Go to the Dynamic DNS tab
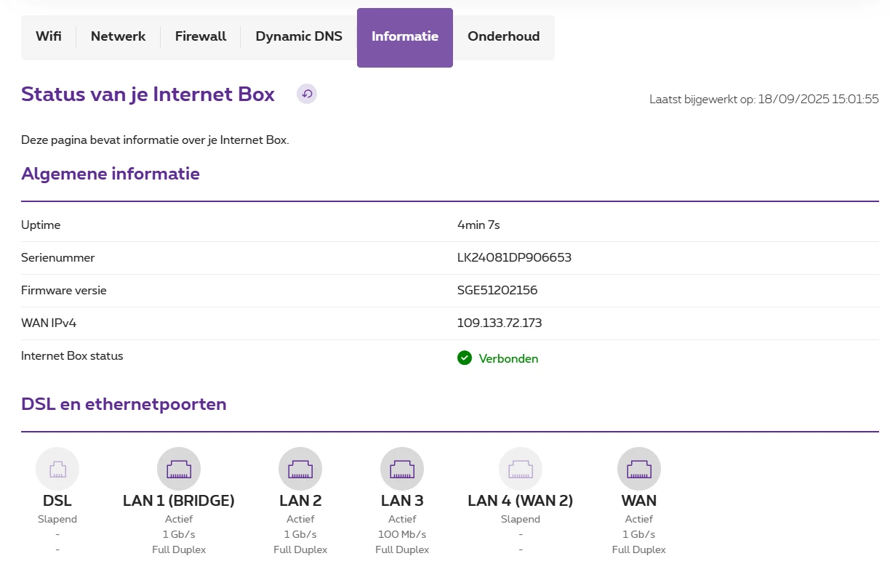 point(299,36)
